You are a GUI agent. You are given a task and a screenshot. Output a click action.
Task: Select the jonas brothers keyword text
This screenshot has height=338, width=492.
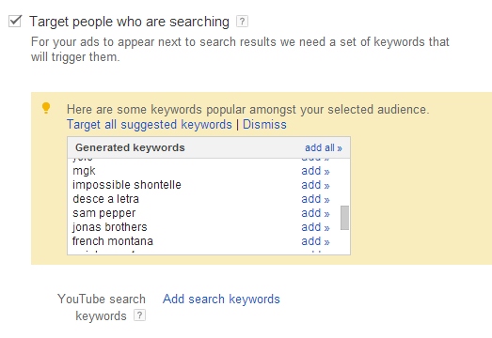[x=110, y=227]
